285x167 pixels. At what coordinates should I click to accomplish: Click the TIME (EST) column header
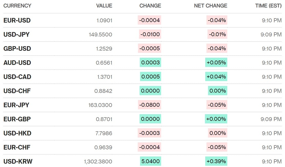268,6
